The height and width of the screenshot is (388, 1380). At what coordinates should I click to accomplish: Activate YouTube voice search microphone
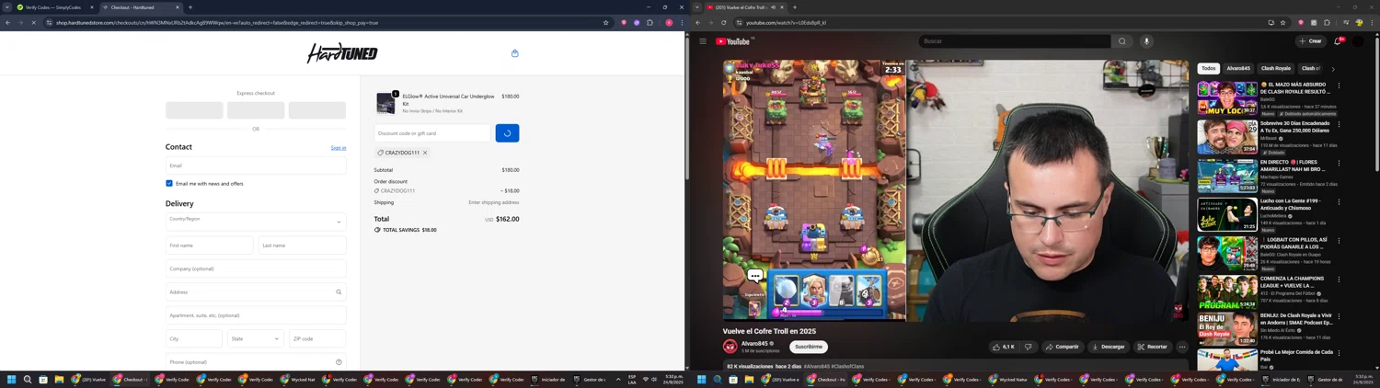coord(1146,41)
